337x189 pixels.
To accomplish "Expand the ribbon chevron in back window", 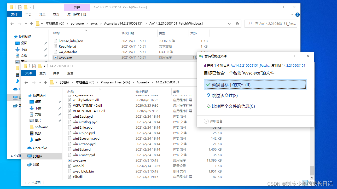I will (x=292, y=15).
